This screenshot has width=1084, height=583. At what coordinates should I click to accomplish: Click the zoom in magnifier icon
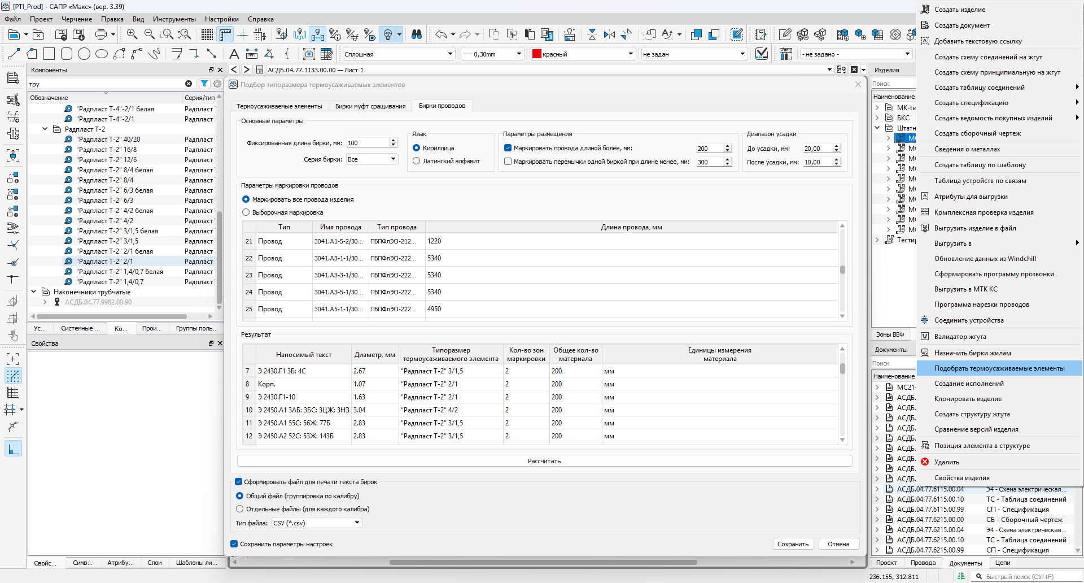pyautogui.click(x=132, y=34)
